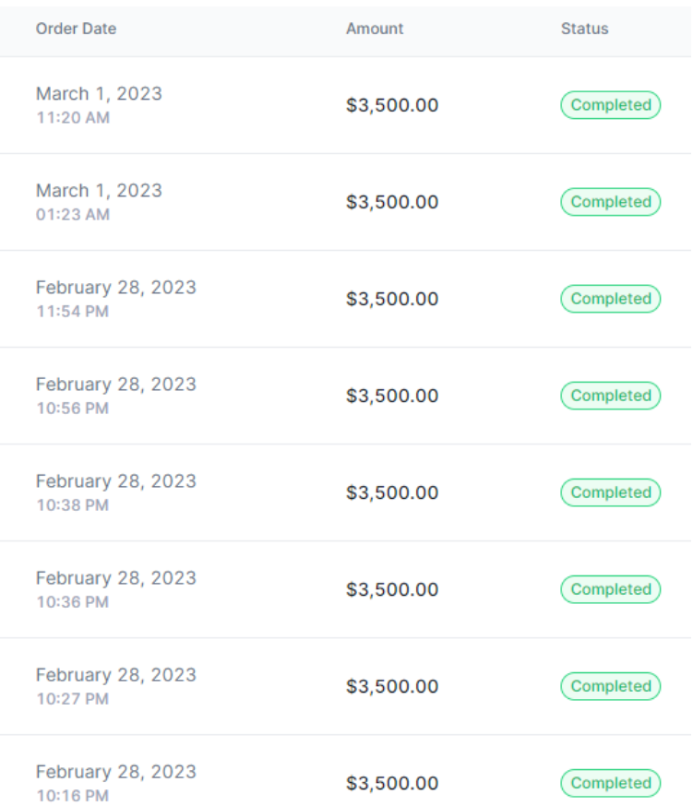Open the March 1, 2023 01:23 AM order
693x806 pixels.
click(99, 191)
